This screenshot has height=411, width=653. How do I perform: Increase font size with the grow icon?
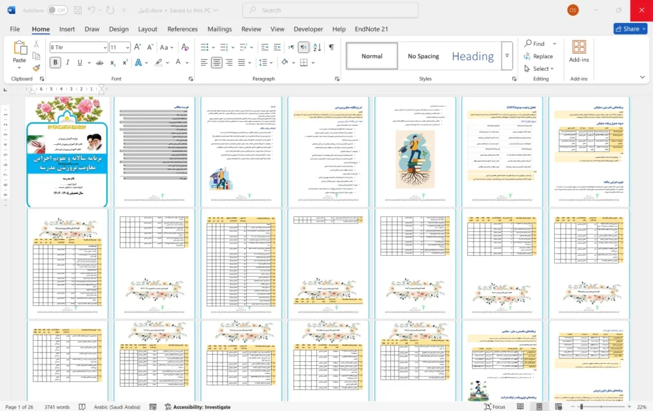pos(138,47)
